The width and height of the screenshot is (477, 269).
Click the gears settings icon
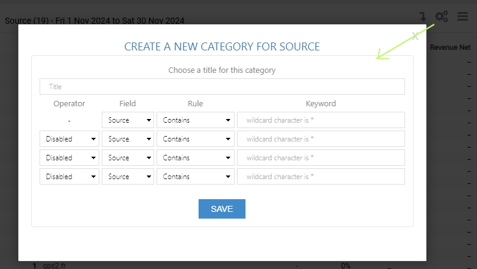[x=442, y=16]
